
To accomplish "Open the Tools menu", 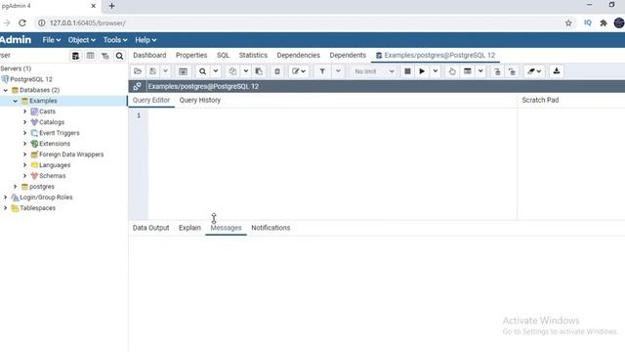I will click(x=115, y=40).
